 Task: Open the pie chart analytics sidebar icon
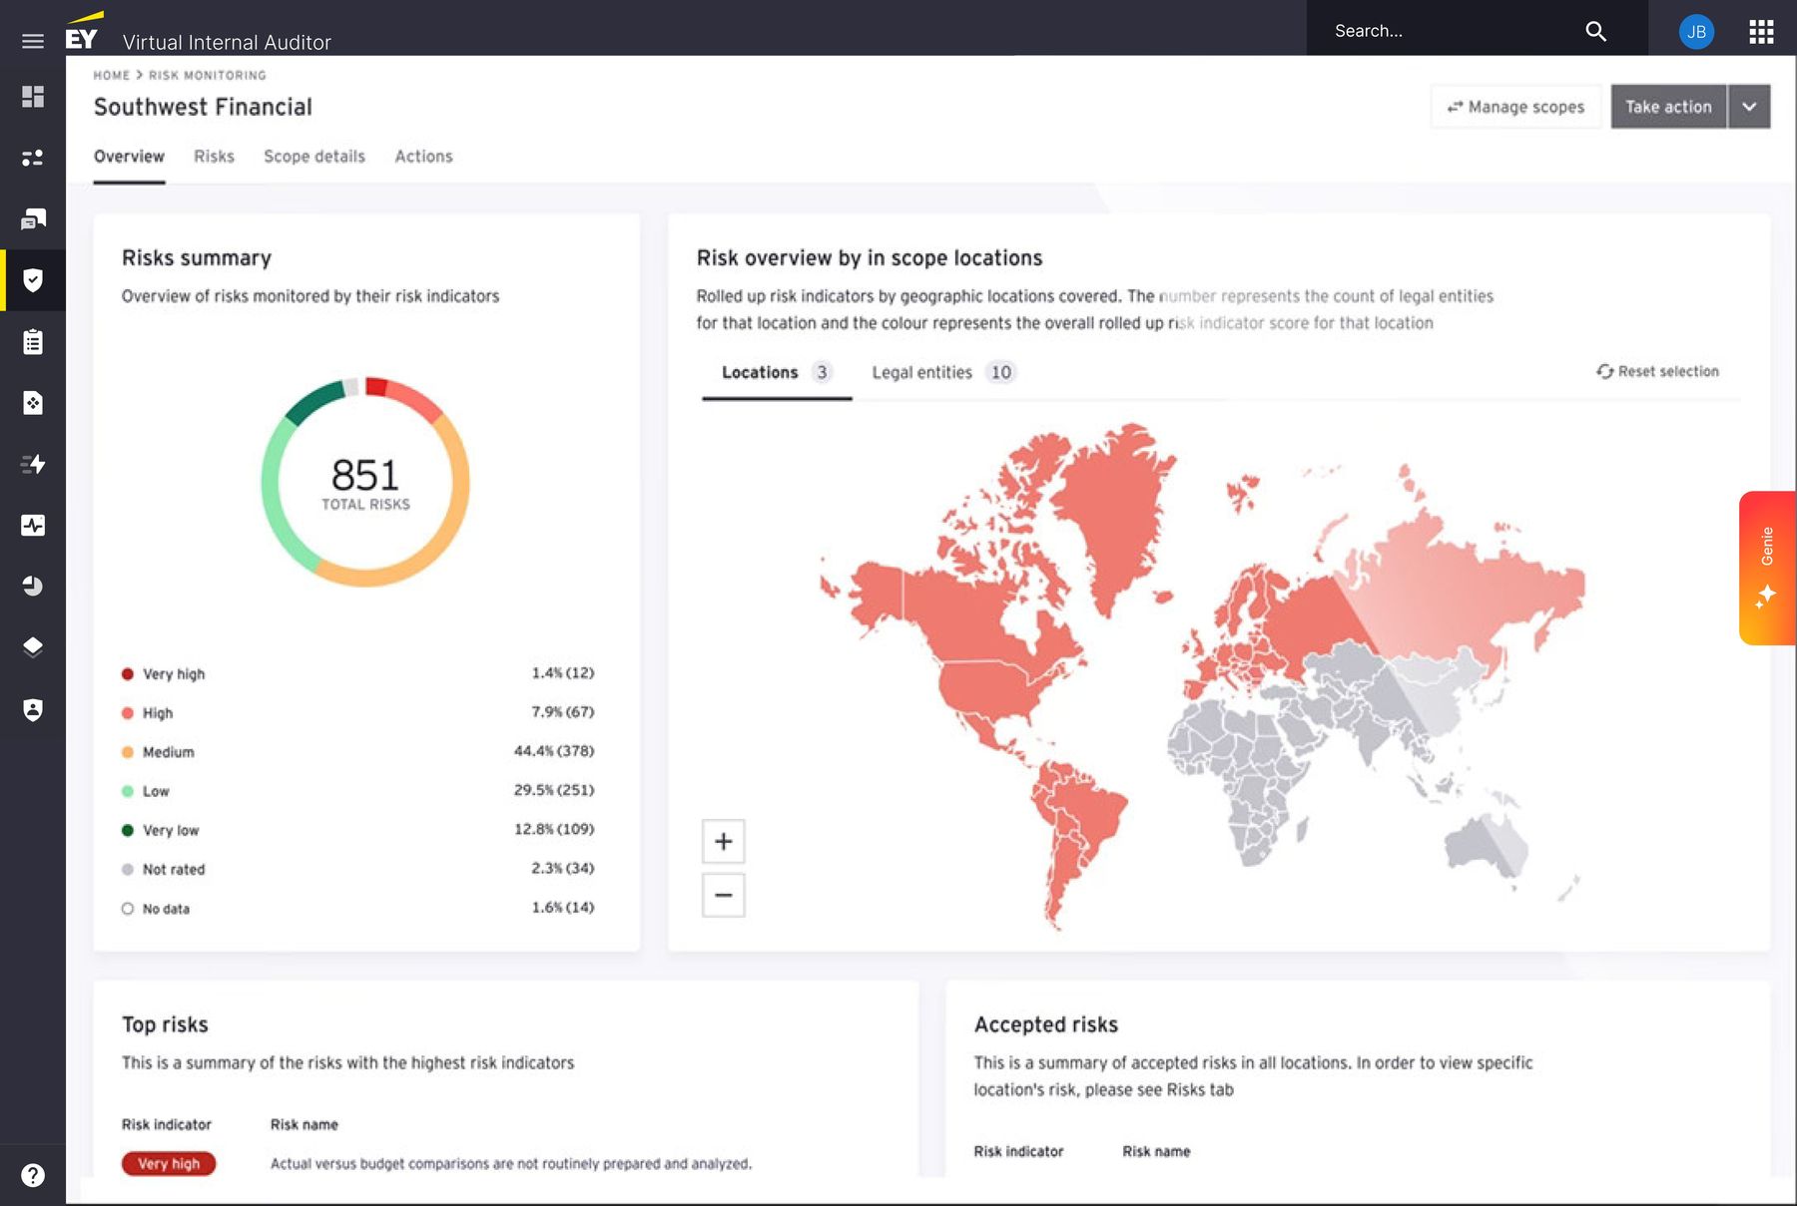click(x=33, y=587)
